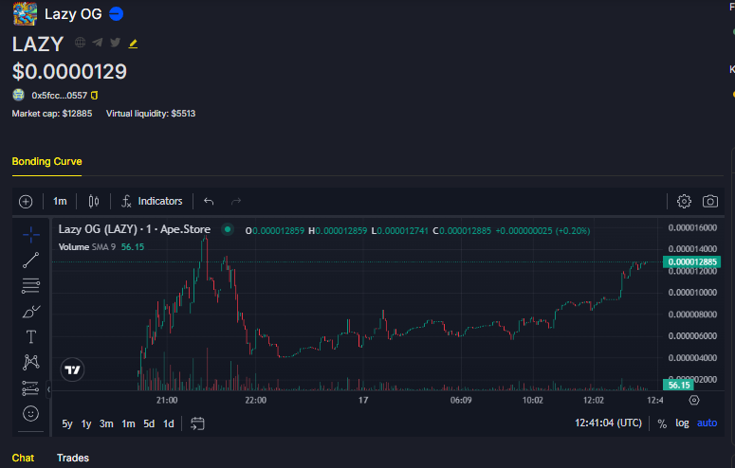Image resolution: width=735 pixels, height=468 pixels.
Task: Set chart range to 5y
Action: tap(67, 424)
